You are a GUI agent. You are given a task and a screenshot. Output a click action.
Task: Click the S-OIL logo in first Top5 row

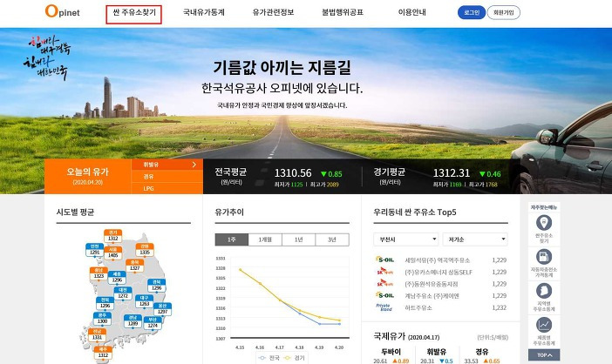tap(385, 260)
